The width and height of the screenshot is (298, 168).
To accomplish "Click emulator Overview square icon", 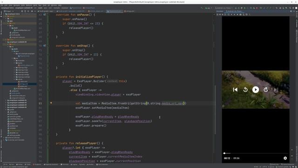I will (237, 14).
